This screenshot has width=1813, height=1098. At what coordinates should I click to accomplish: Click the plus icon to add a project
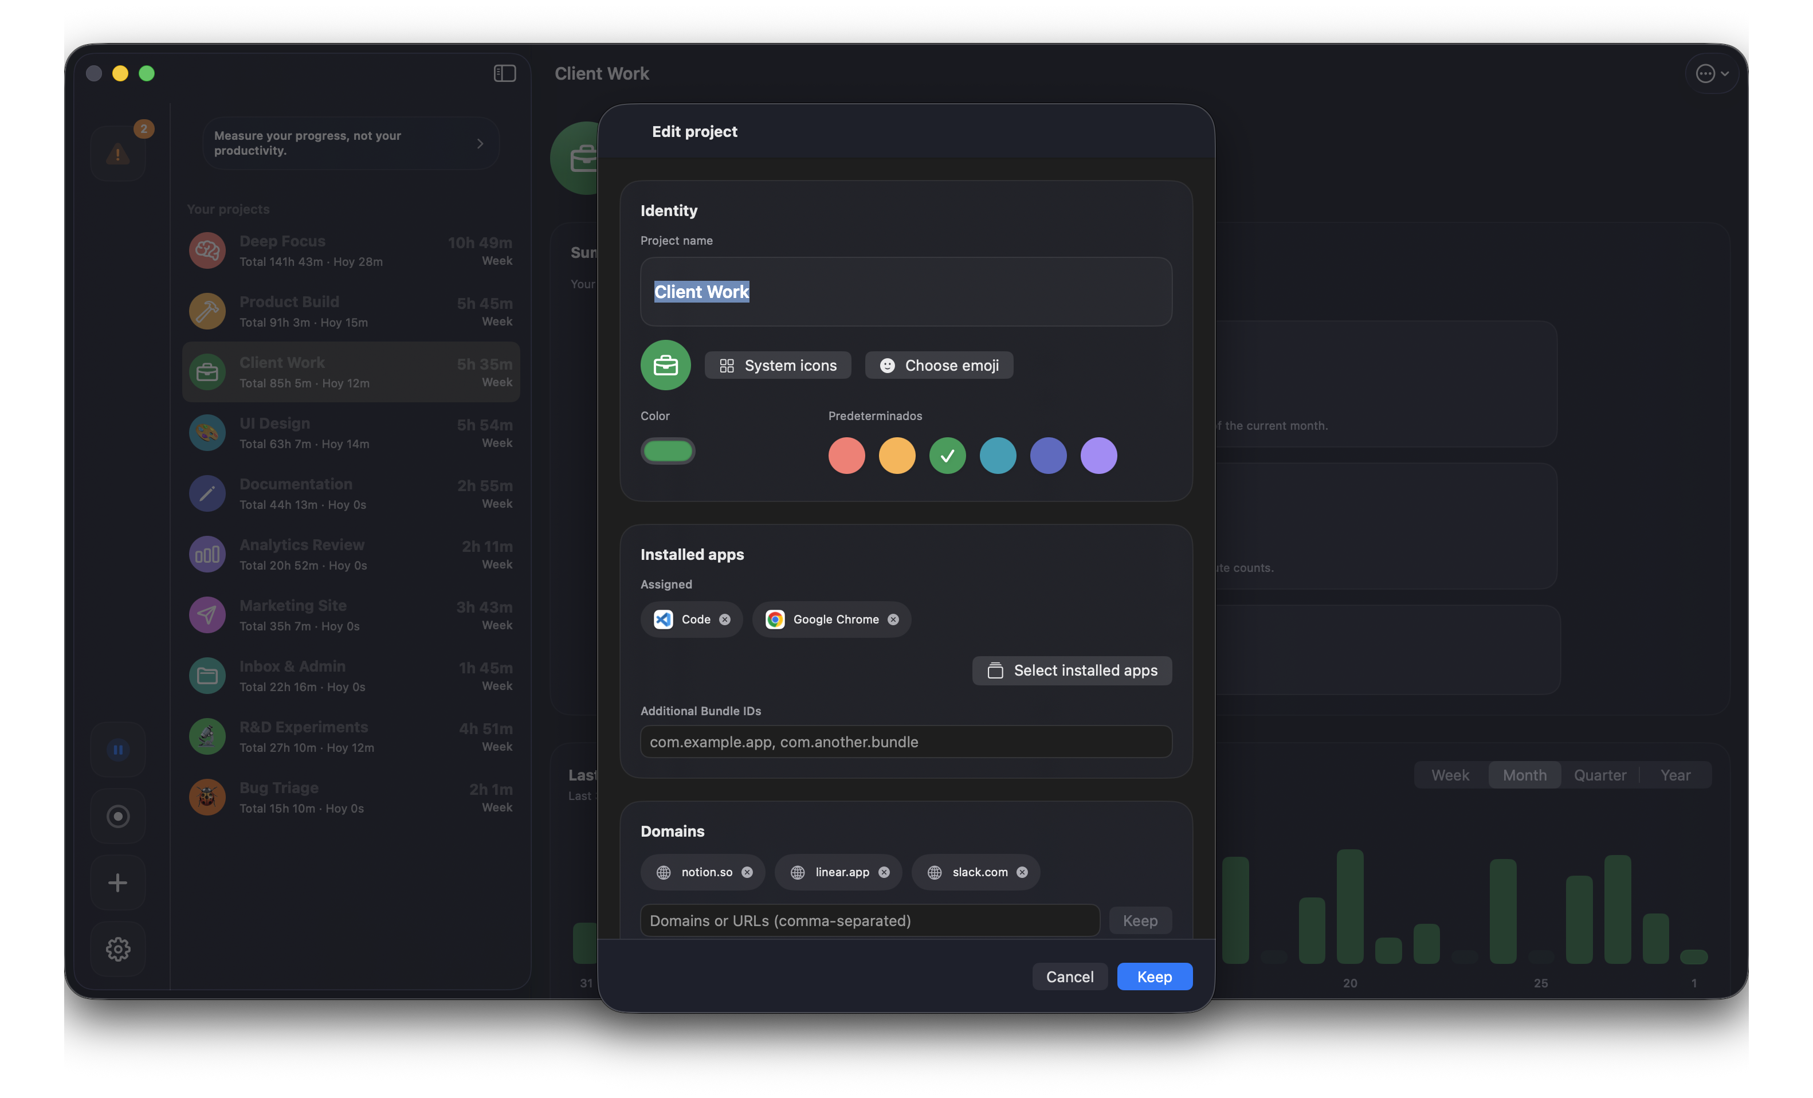117,883
